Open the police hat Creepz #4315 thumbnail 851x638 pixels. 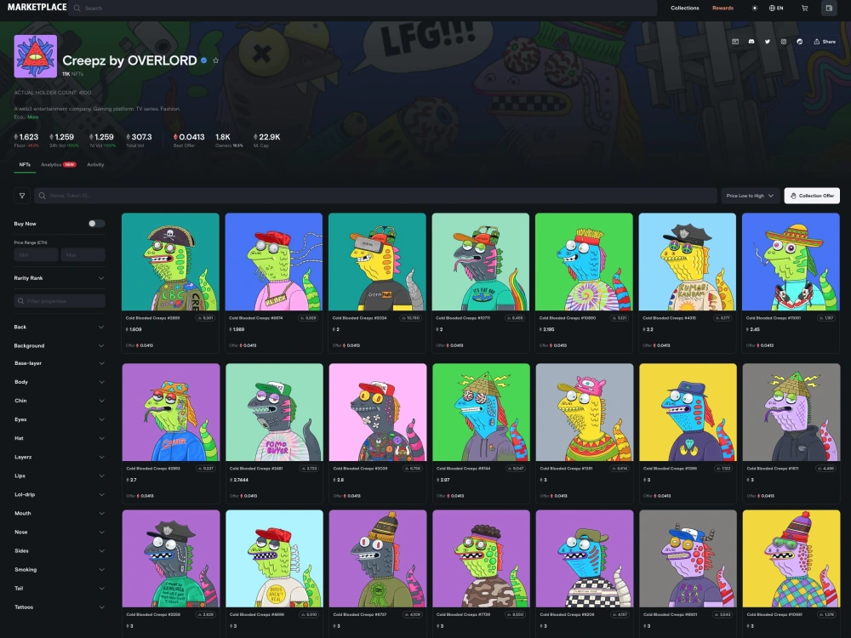pos(687,261)
